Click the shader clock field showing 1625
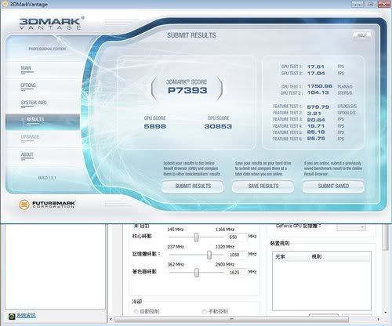Viewport: 392px width, 326px height. (237, 273)
